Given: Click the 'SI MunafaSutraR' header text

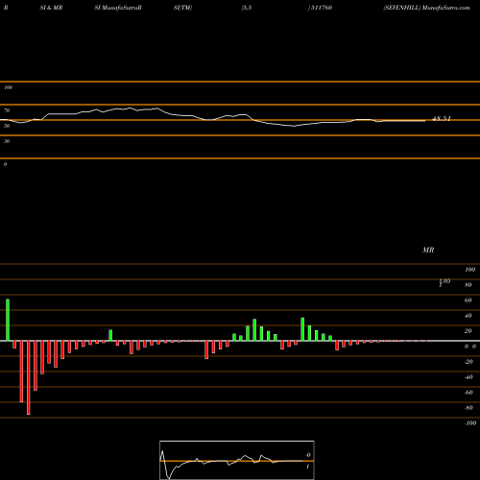Looking at the screenshot, I should point(118,8).
